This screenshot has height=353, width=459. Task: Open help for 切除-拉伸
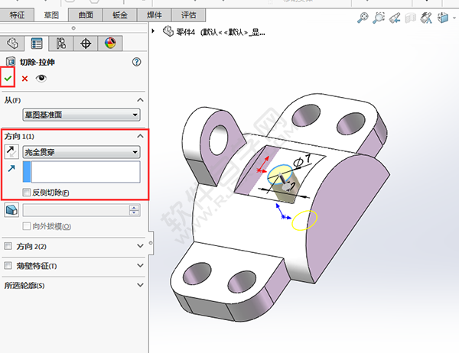pos(136,62)
